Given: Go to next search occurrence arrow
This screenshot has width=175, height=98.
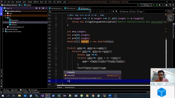Looking at the screenshot, I should tap(97, 11).
